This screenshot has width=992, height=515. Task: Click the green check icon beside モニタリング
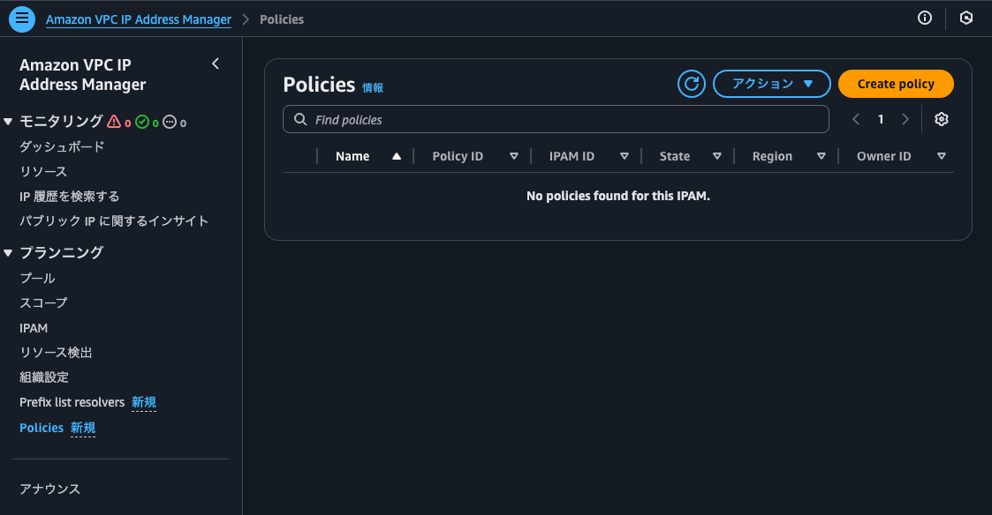[x=144, y=121]
